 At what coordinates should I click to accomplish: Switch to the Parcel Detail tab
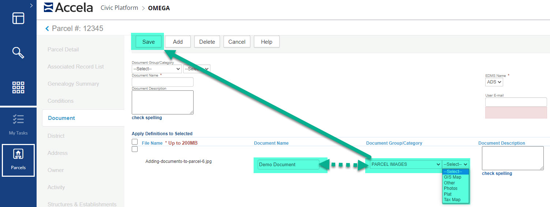coord(63,50)
